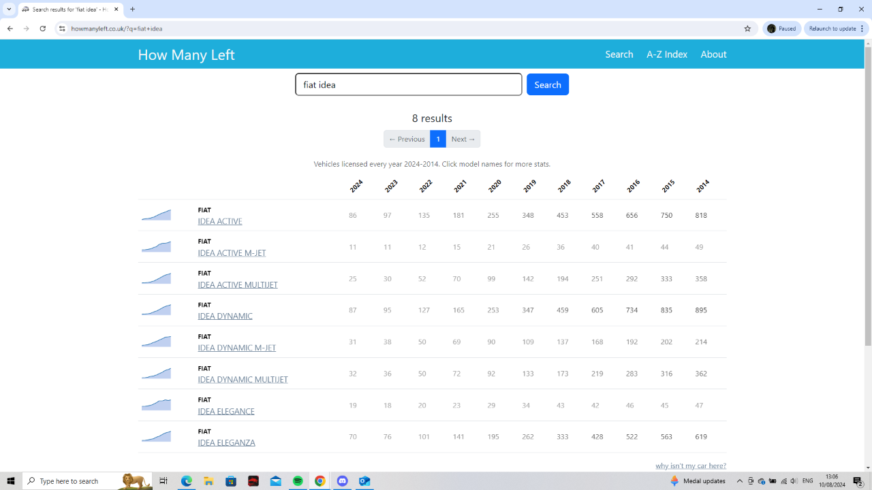Viewport: 872px width, 490px height.
Task: Open Search in the site navigation
Action: click(x=619, y=54)
